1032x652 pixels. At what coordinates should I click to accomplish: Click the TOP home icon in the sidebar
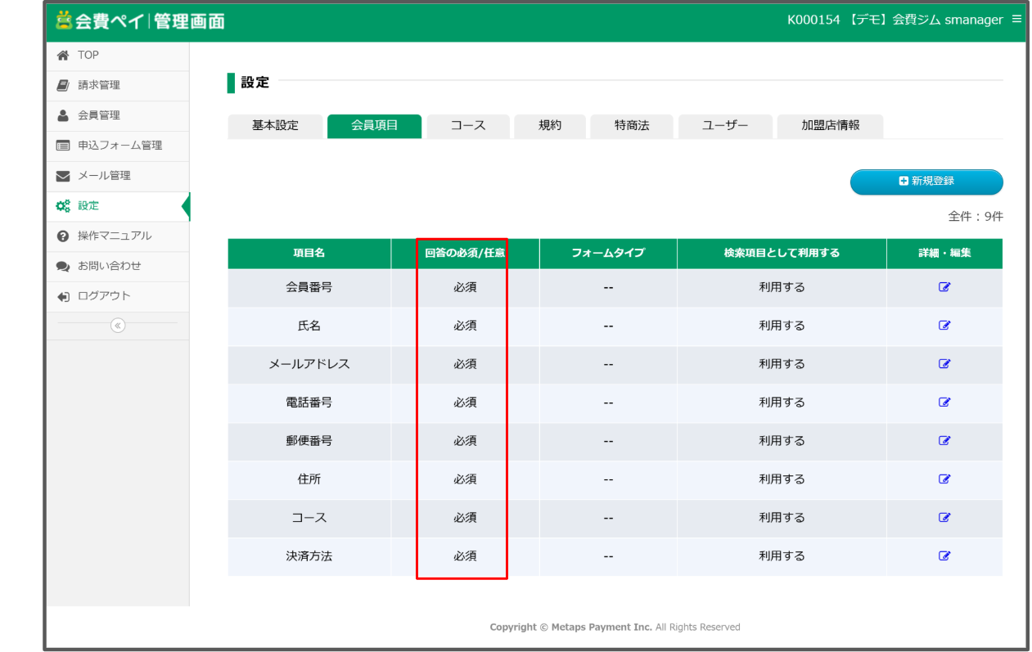pyautogui.click(x=63, y=54)
